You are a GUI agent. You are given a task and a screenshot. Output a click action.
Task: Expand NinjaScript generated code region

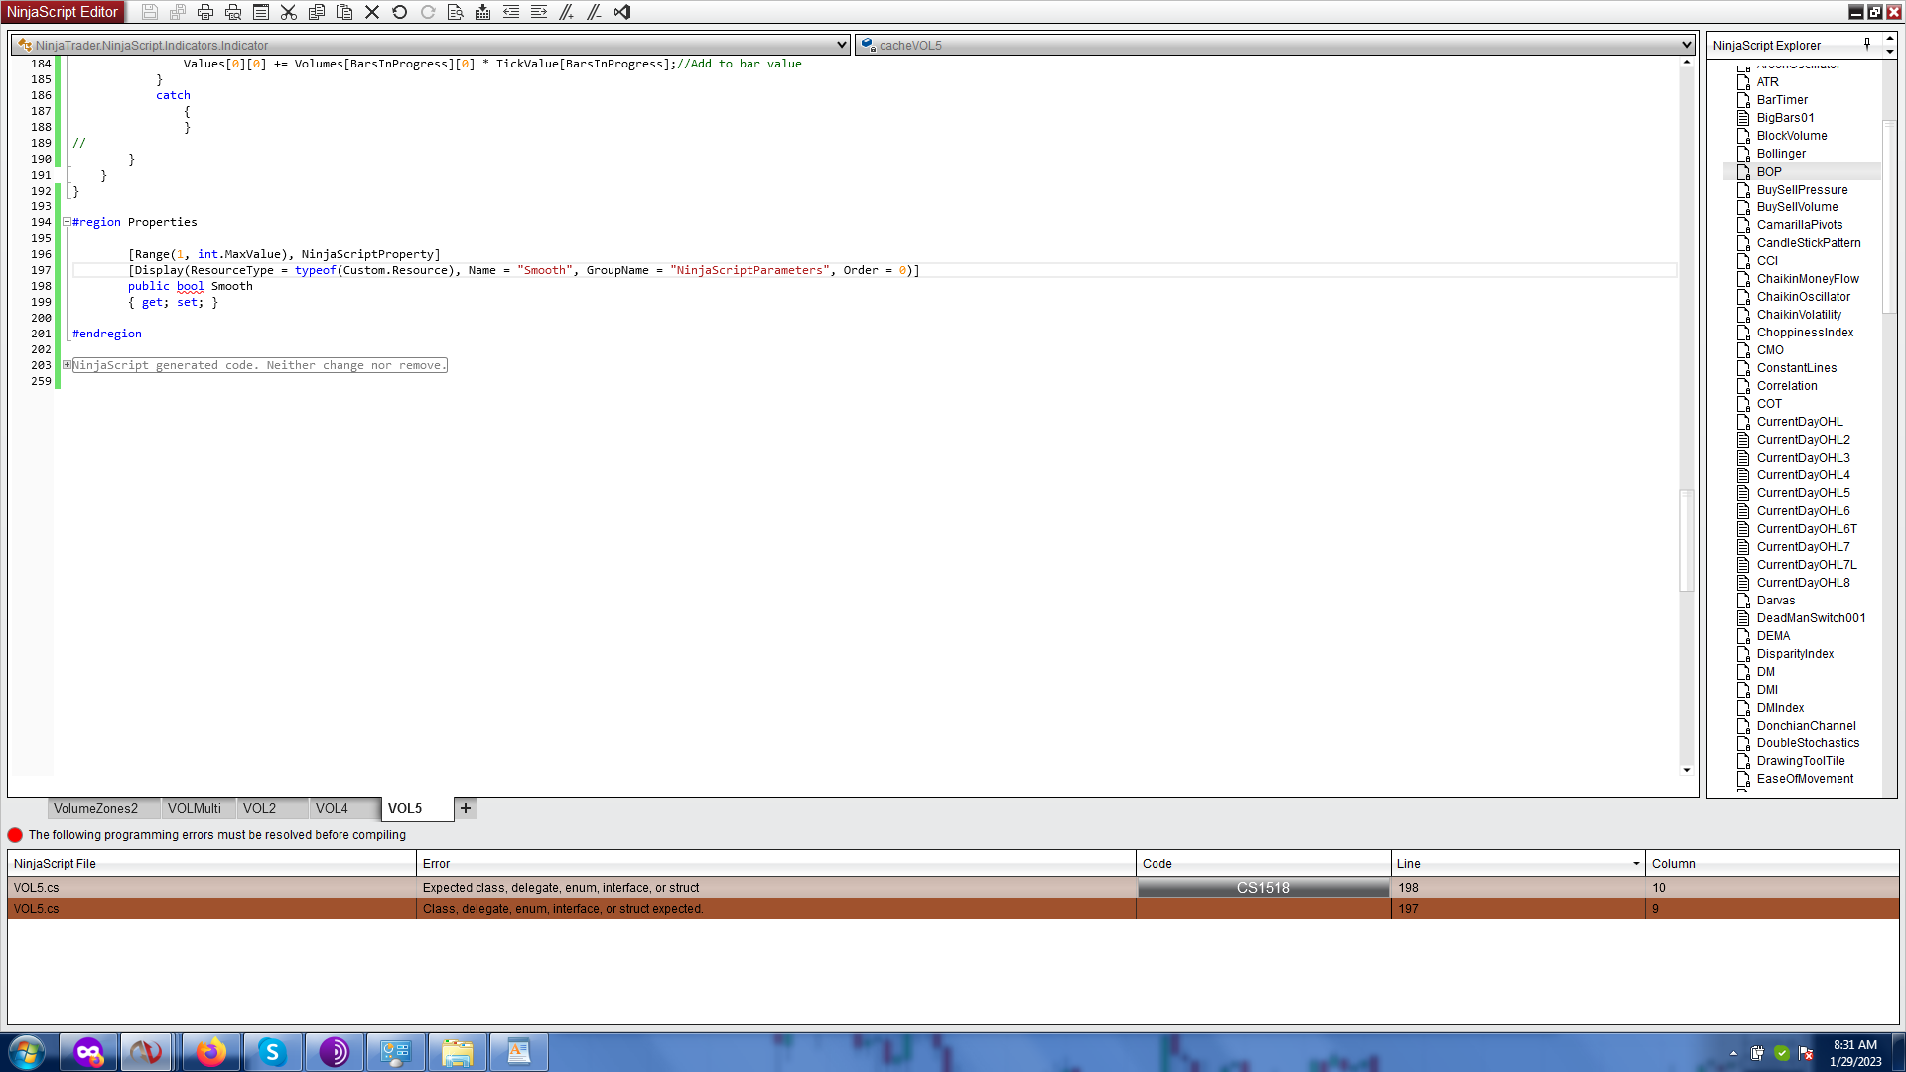[67, 365]
